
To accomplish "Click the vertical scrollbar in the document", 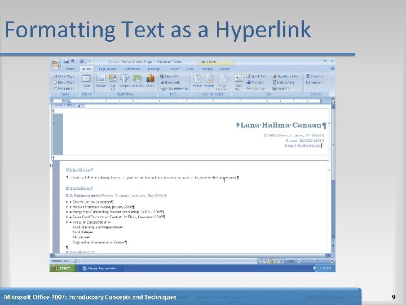I will tap(333, 171).
